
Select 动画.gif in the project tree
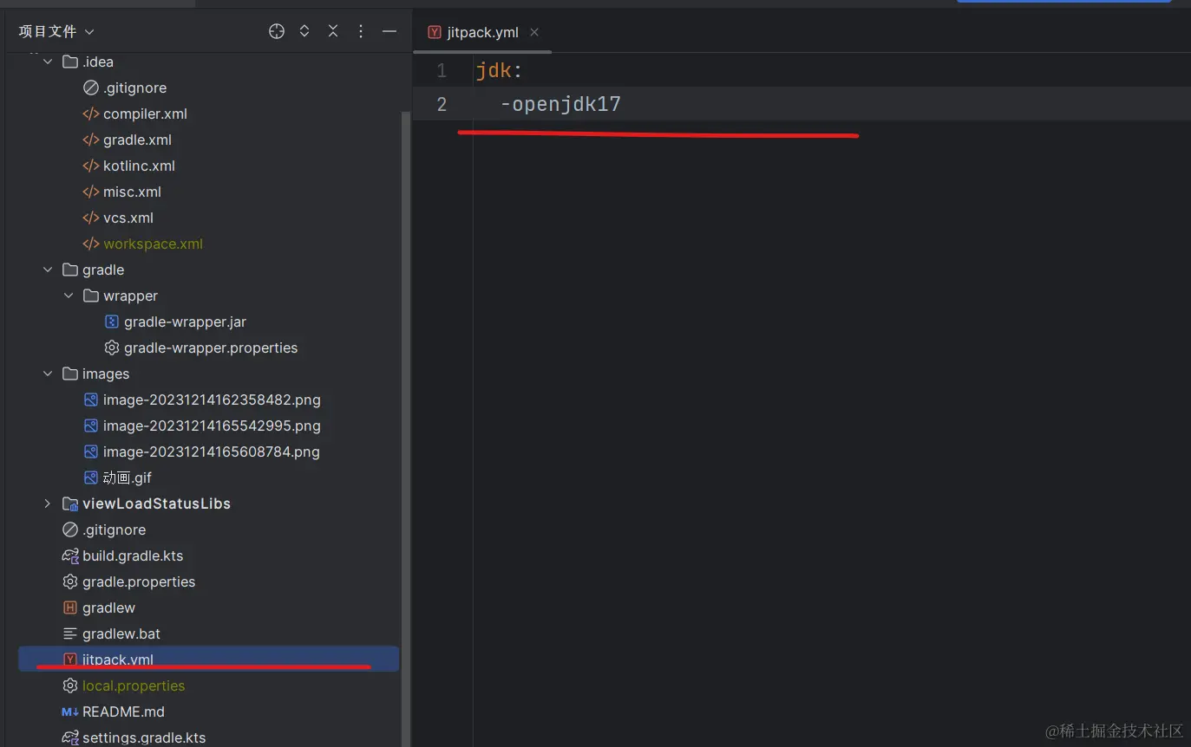pos(128,477)
